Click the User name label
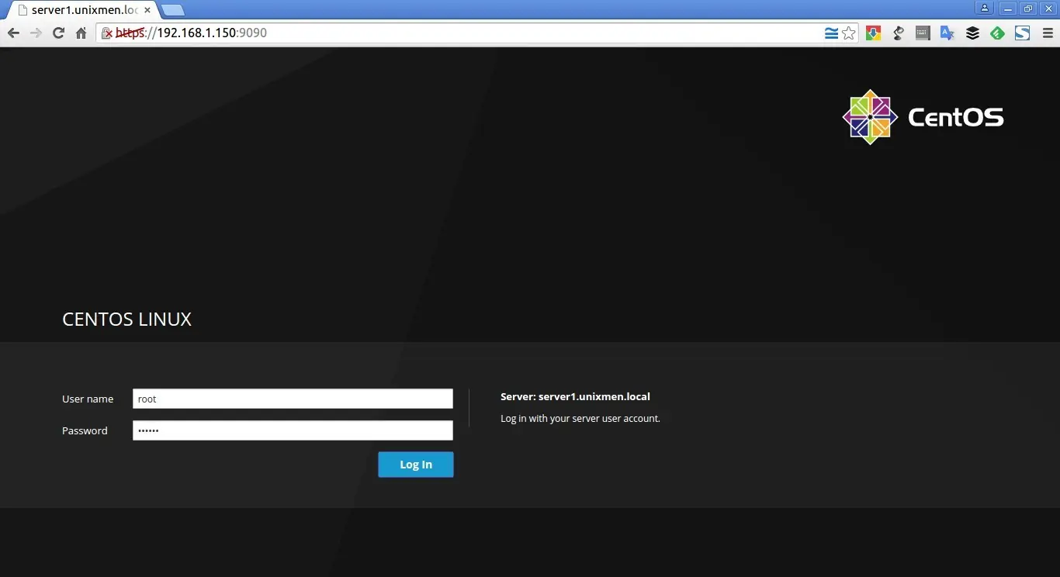Screen dimensions: 1060x577 88,399
